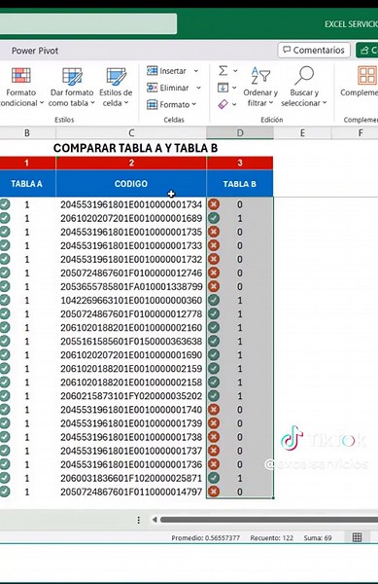
Task: Click the horizontal scrollbar thumb
Action: click(269, 520)
